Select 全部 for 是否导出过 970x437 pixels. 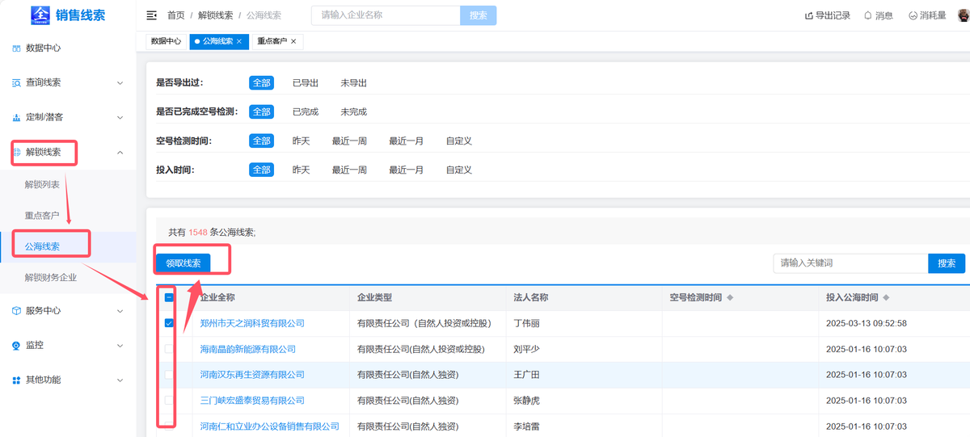(261, 83)
